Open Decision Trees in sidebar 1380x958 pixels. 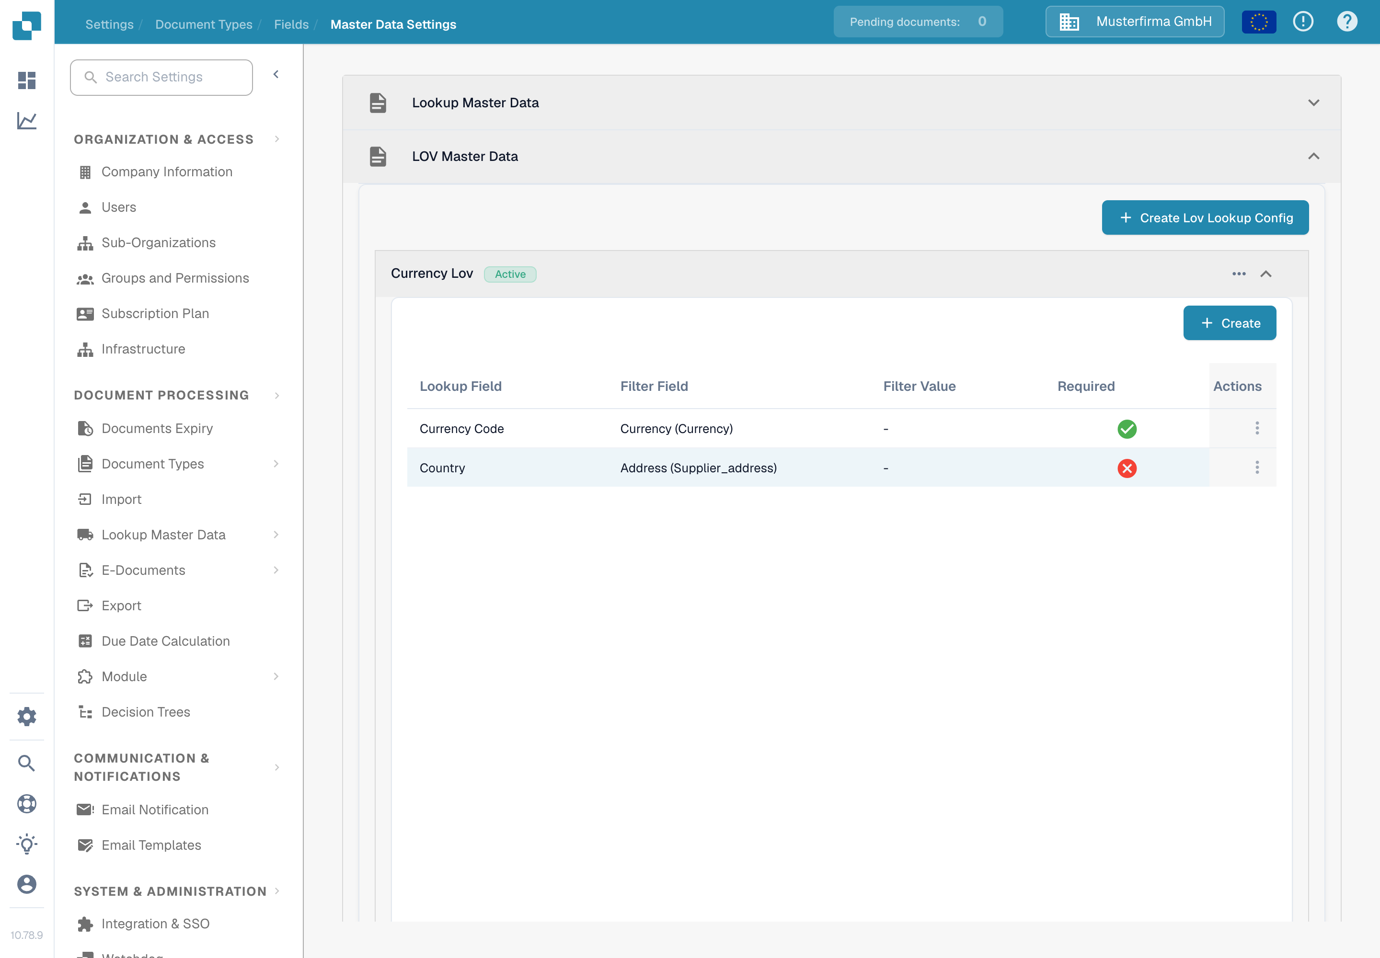(145, 712)
